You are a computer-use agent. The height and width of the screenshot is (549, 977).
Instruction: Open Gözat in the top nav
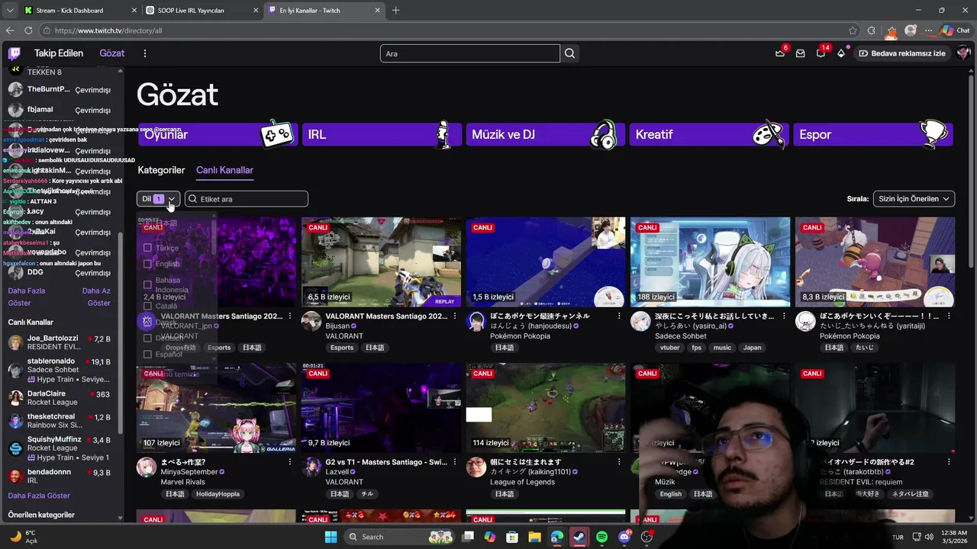point(111,53)
